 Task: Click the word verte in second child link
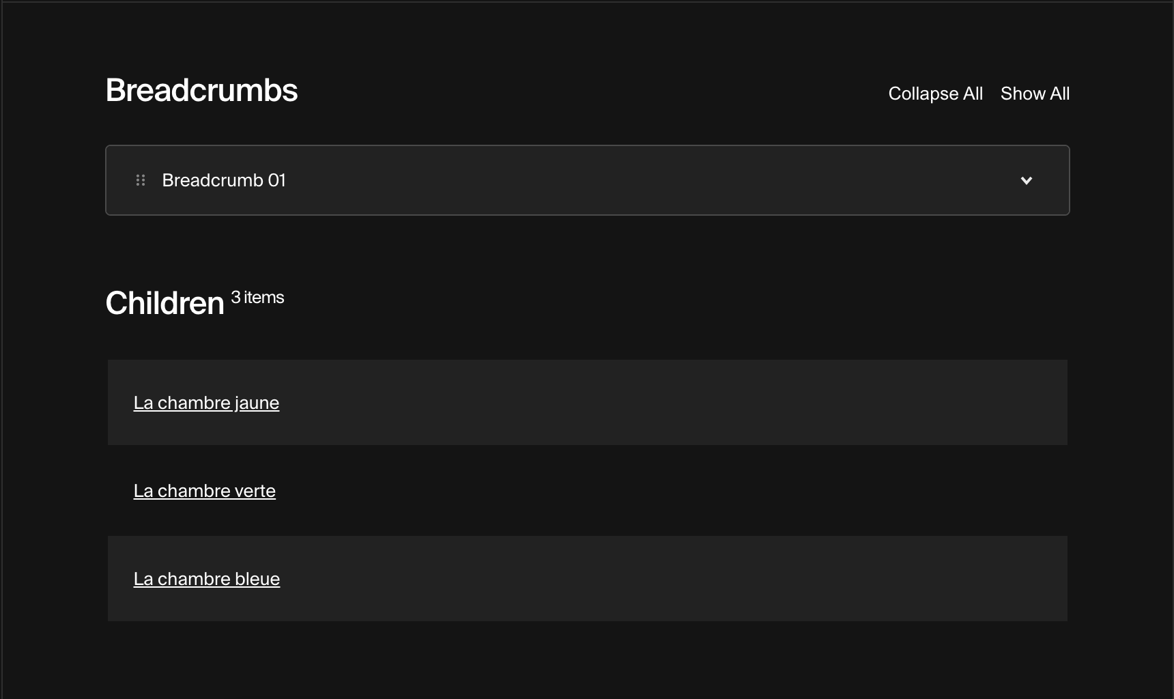pyautogui.click(x=255, y=491)
